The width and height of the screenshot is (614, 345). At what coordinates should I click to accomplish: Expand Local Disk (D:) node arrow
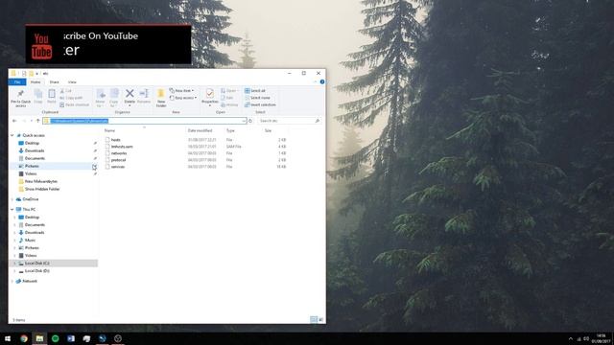pyautogui.click(x=15, y=271)
